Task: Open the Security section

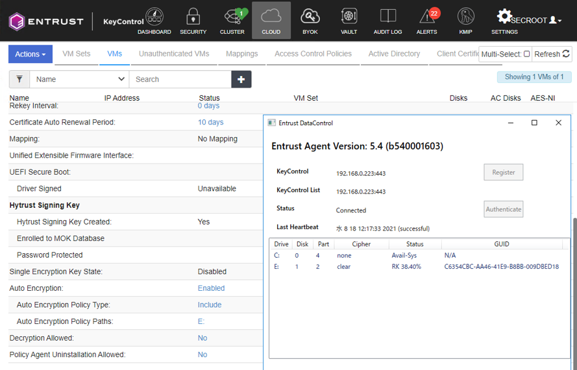Action: (x=193, y=21)
